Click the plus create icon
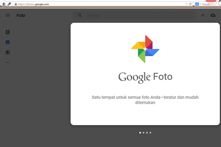 pyautogui.click(x=203, y=15)
